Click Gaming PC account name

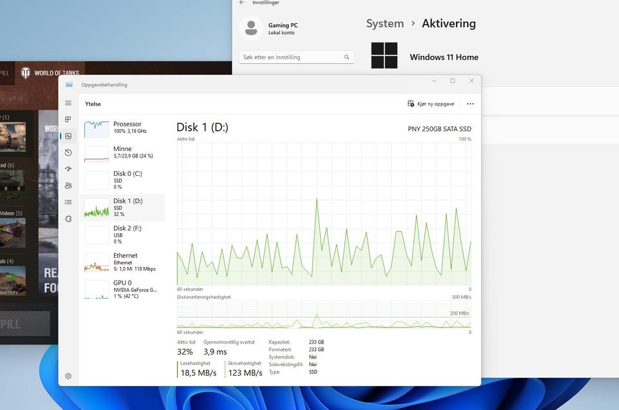[283, 25]
